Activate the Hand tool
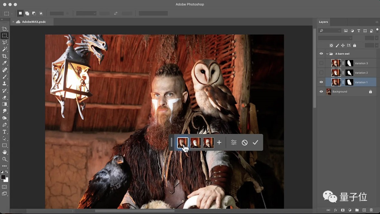Image resolution: width=380 pixels, height=214 pixels. [x=5, y=152]
